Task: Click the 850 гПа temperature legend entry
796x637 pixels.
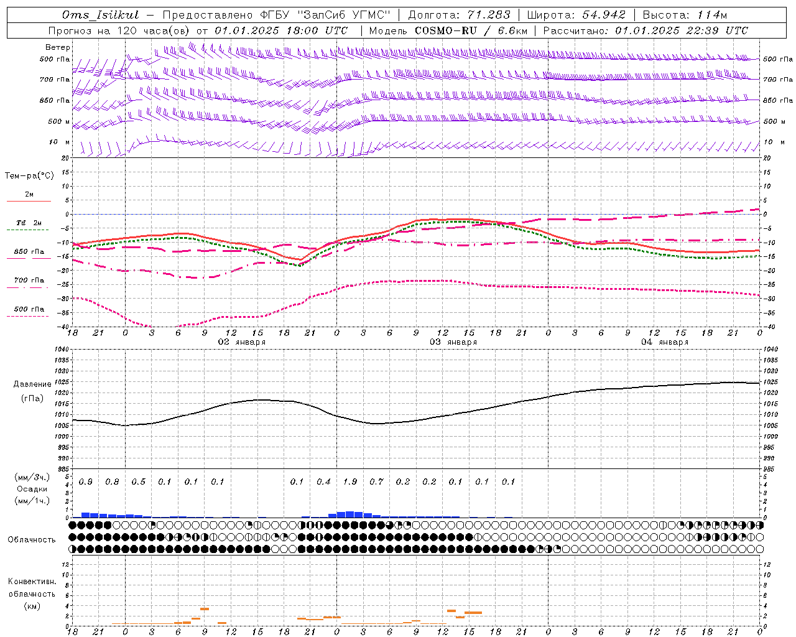Action: point(29,252)
